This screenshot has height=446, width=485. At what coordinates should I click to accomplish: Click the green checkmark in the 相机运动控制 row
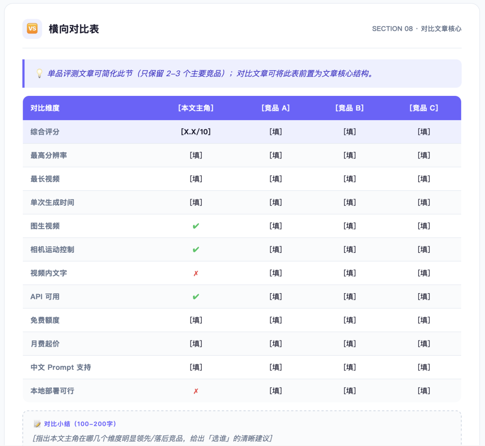(x=196, y=250)
